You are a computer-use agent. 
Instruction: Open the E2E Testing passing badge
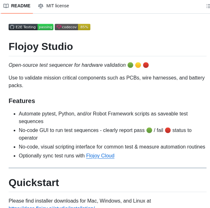click(31, 27)
